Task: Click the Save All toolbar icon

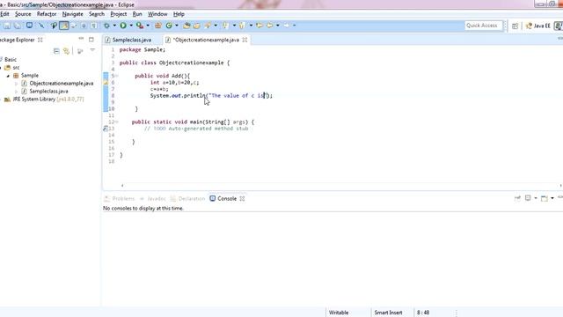Action: click(18, 26)
